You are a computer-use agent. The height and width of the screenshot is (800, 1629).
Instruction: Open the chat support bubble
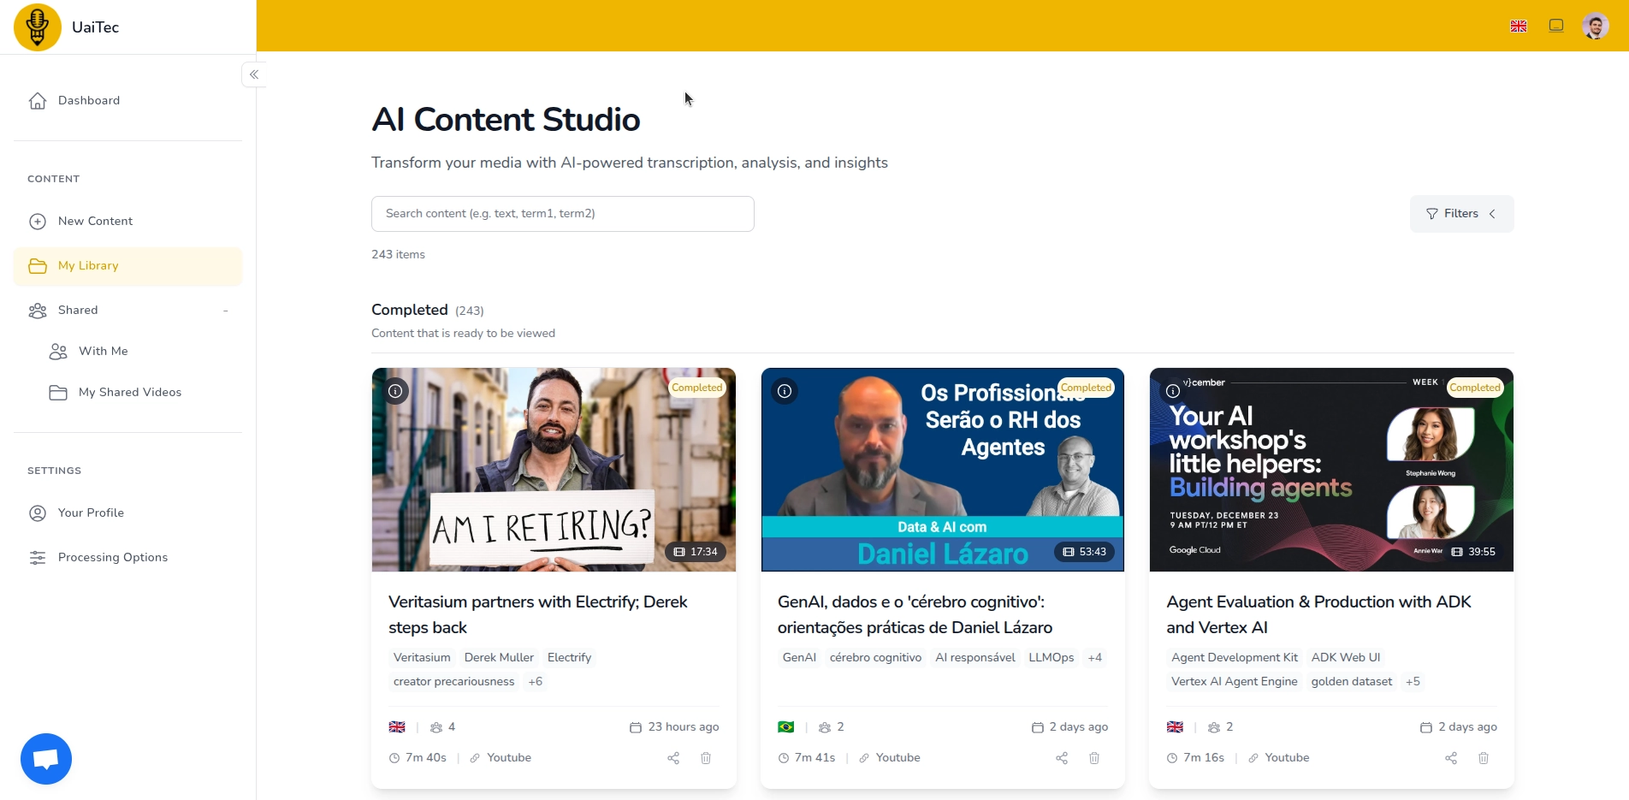pyautogui.click(x=46, y=759)
